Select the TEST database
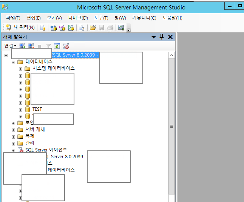 click(x=37, y=109)
